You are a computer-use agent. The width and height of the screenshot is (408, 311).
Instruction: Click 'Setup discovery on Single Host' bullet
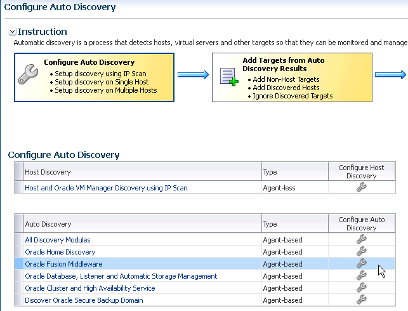(102, 82)
